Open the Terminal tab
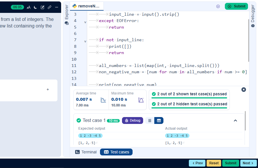 (86, 152)
